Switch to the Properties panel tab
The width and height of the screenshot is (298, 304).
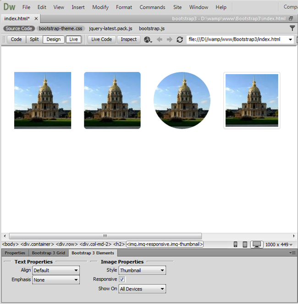point(15,253)
